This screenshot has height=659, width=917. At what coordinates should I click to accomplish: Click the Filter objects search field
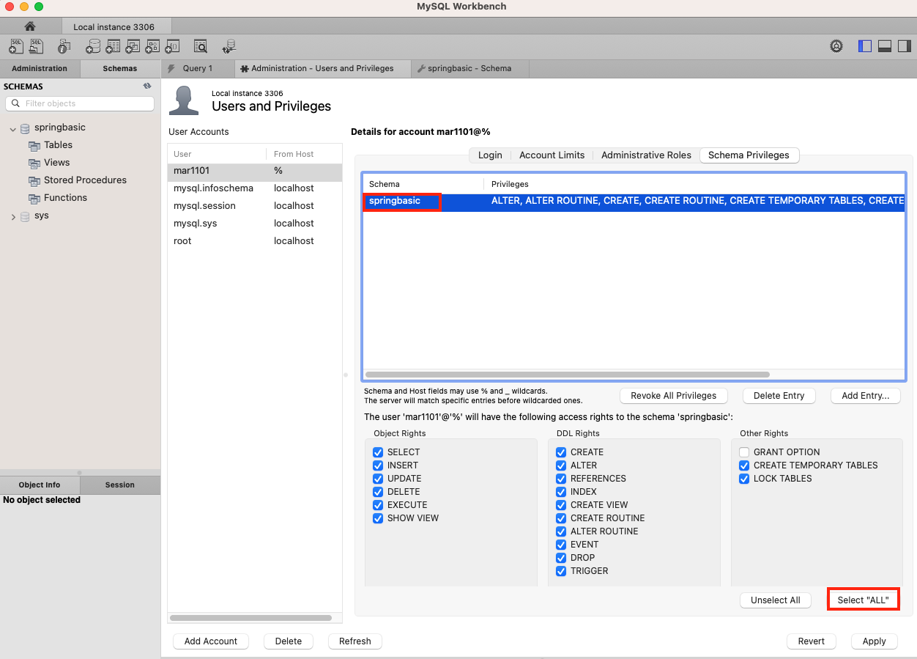pos(80,103)
